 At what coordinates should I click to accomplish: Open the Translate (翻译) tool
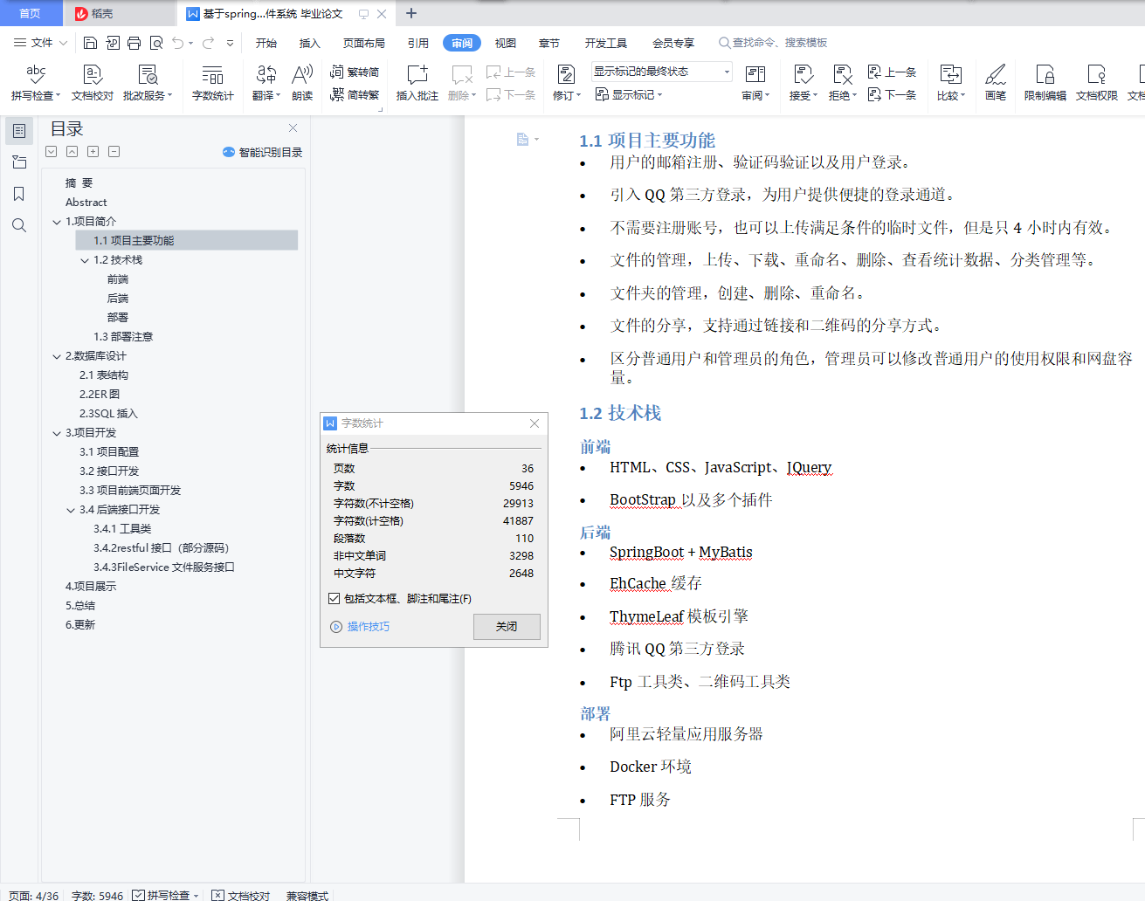pos(266,83)
